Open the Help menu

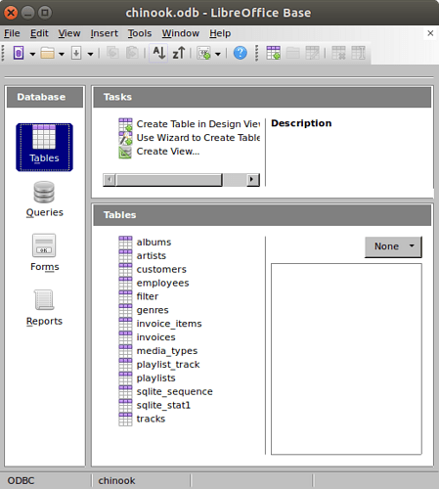[220, 33]
